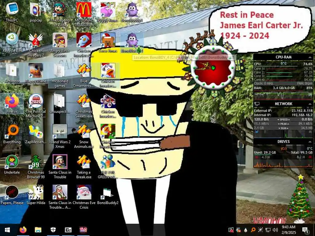Click the SPEED label in the NETWORK widget
Screen dimensions: 315x236
tap(283, 120)
